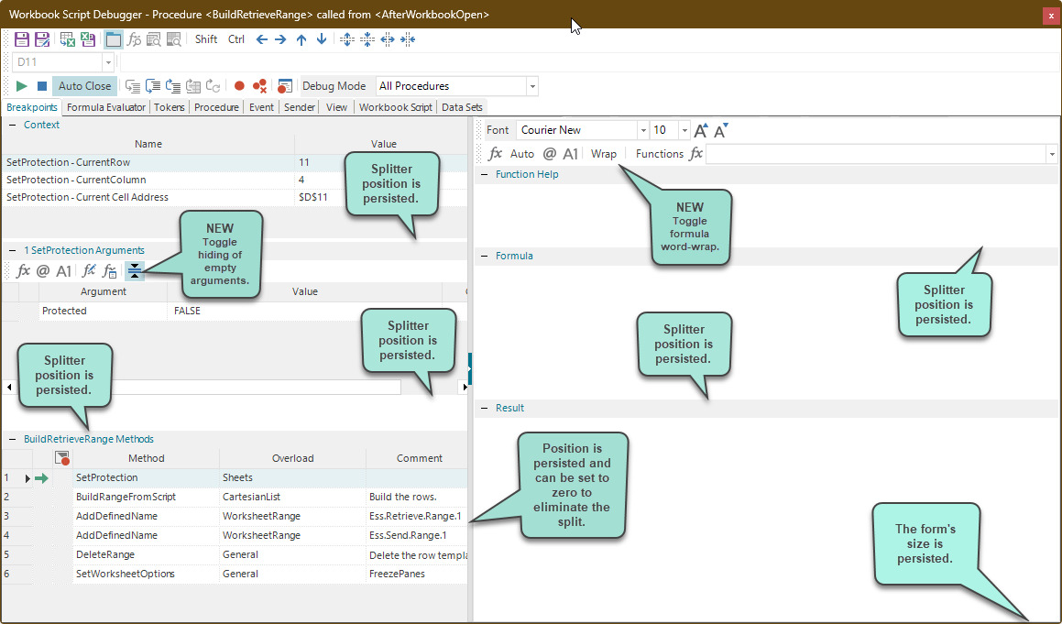Click the expand vertically icon
This screenshot has height=624, width=1062.
346,39
